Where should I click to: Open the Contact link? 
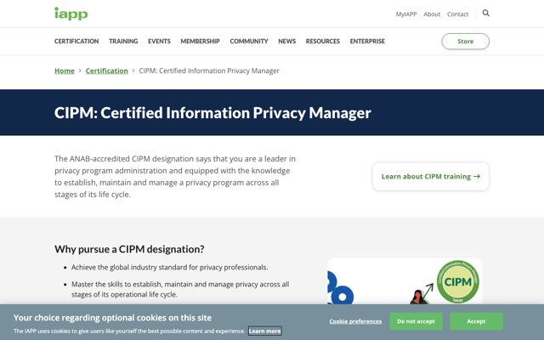[457, 14]
